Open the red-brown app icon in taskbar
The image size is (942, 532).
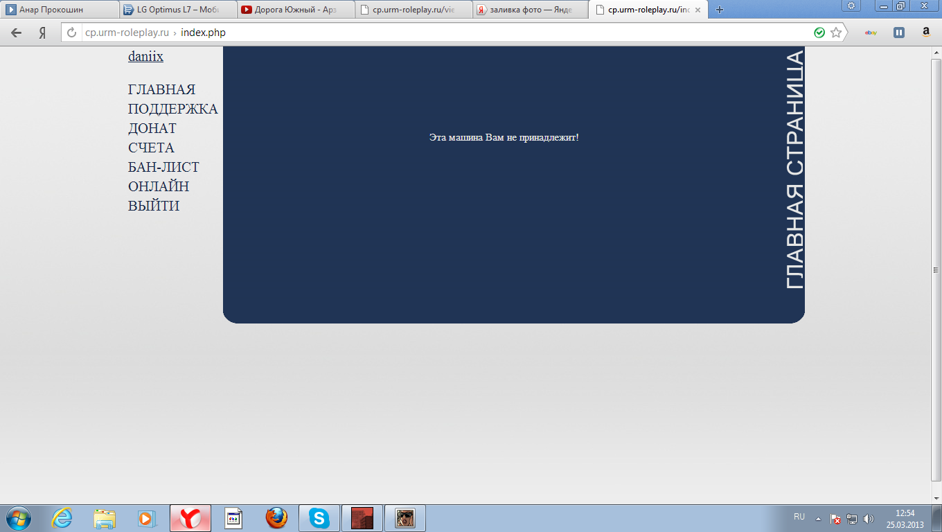362,518
